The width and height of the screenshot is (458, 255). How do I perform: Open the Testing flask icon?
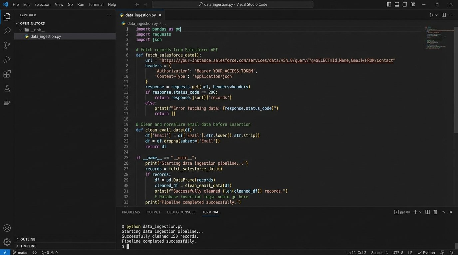[x=7, y=88]
